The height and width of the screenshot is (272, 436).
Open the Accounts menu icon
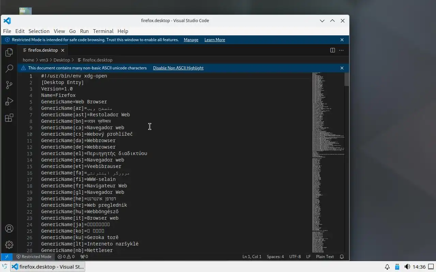click(x=9, y=228)
